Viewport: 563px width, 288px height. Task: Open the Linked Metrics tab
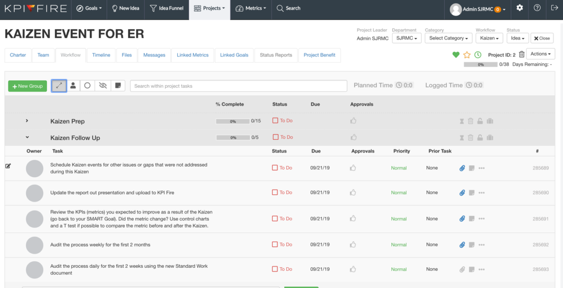pos(193,55)
